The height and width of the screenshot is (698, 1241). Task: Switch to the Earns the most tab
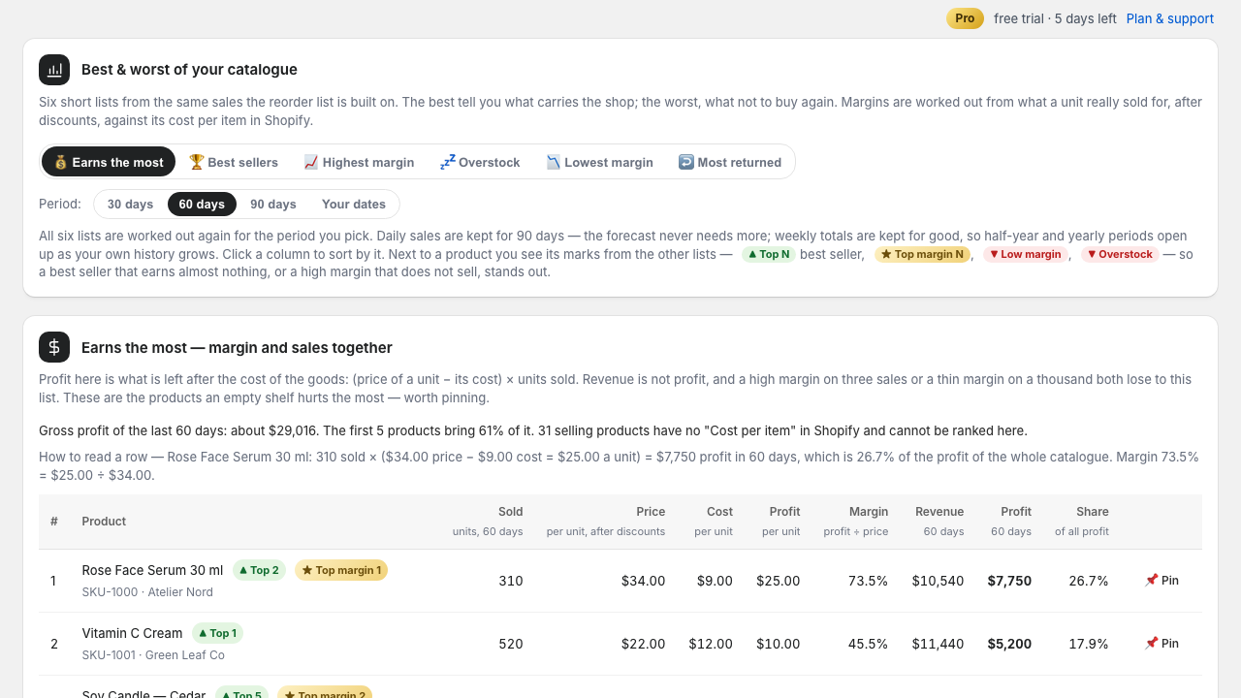click(109, 162)
